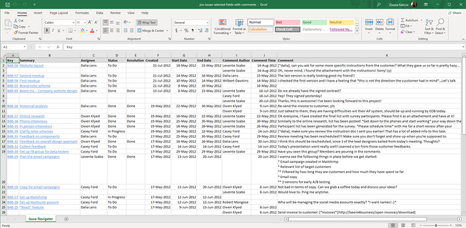Open the B4B-58 issue key link

pyautogui.click(x=13, y=66)
